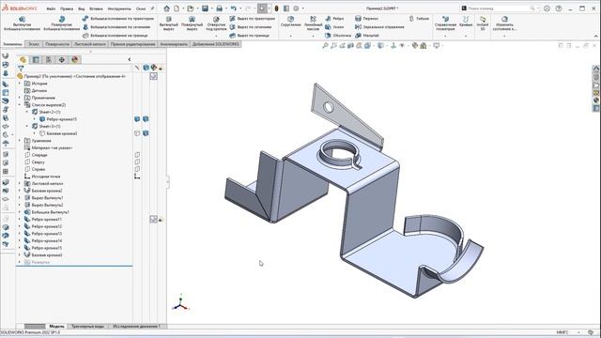
Task: Select the Lofted Boss/Base tool
Action: [116, 27]
